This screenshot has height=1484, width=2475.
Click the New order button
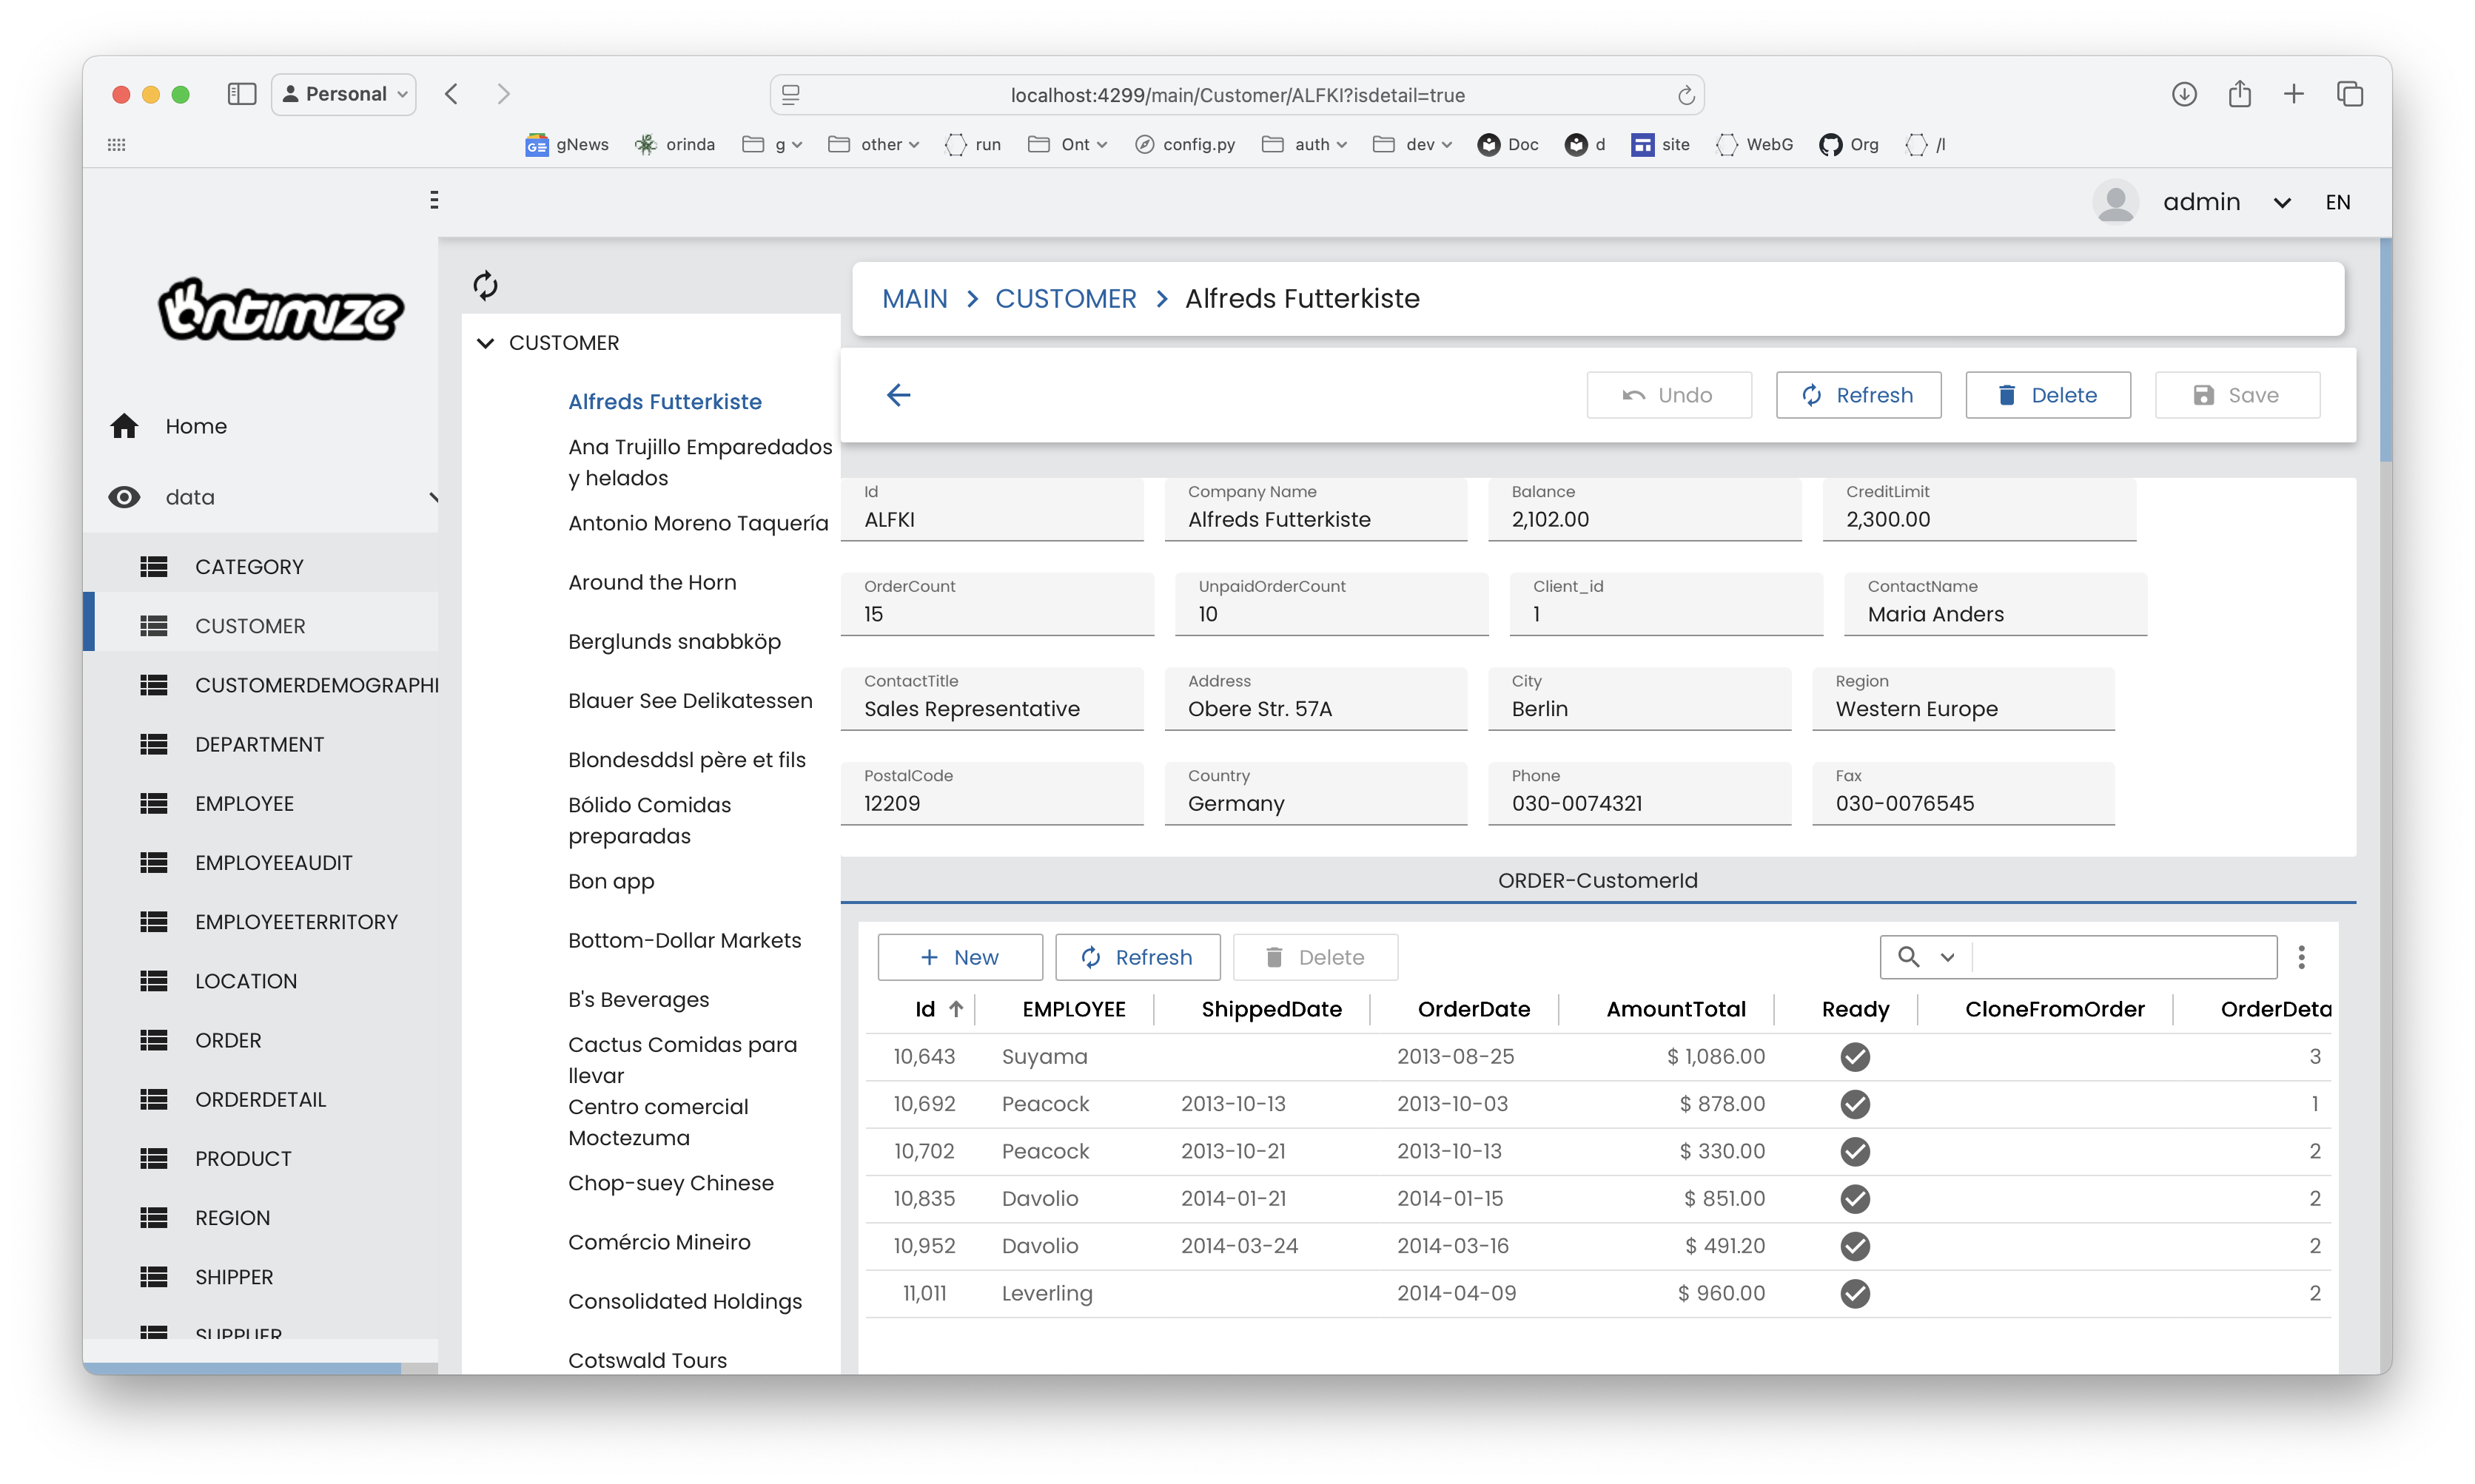(959, 957)
